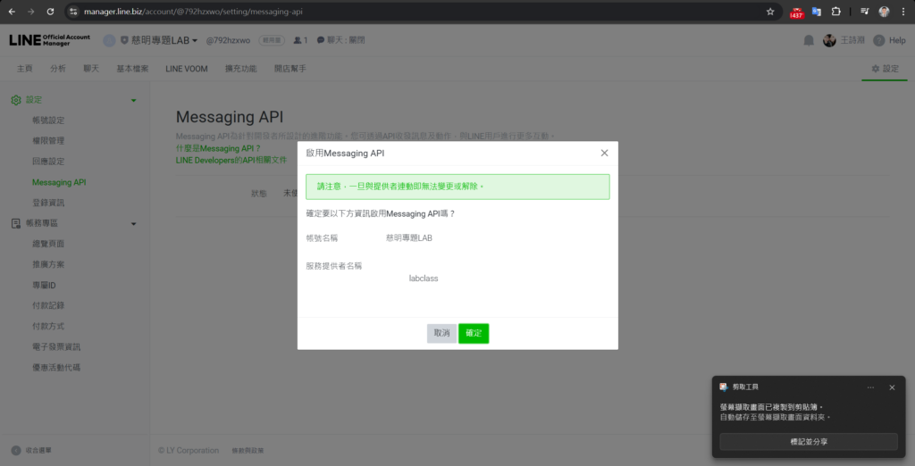Go back in the browser

click(x=12, y=12)
